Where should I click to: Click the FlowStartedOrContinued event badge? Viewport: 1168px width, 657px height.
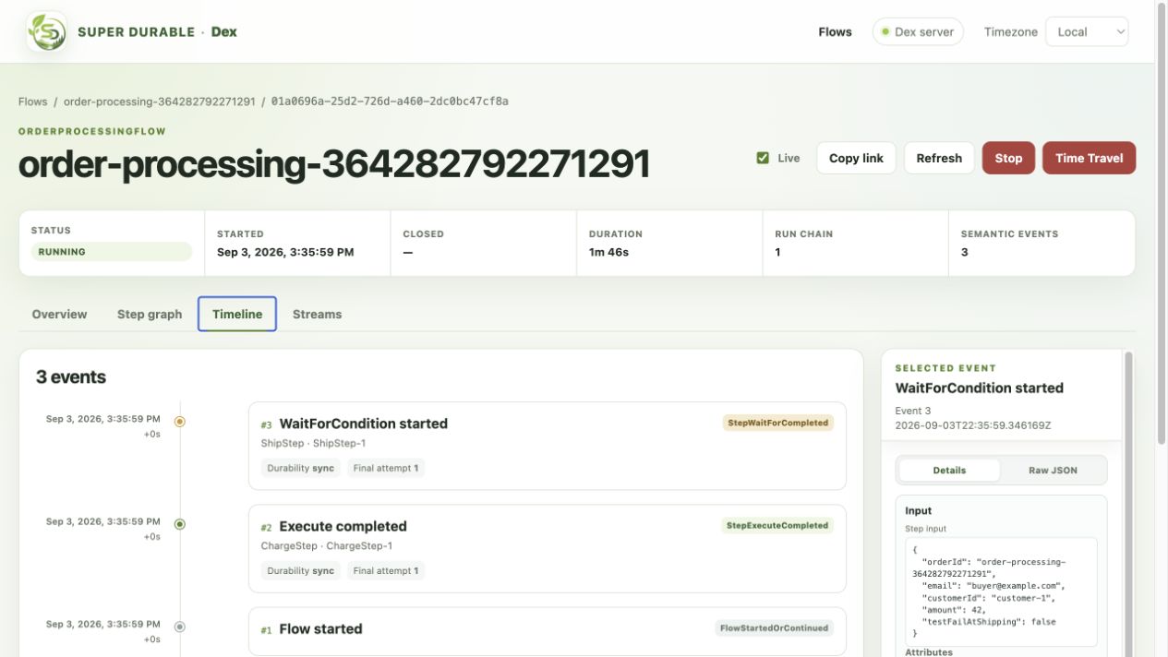pyautogui.click(x=774, y=627)
